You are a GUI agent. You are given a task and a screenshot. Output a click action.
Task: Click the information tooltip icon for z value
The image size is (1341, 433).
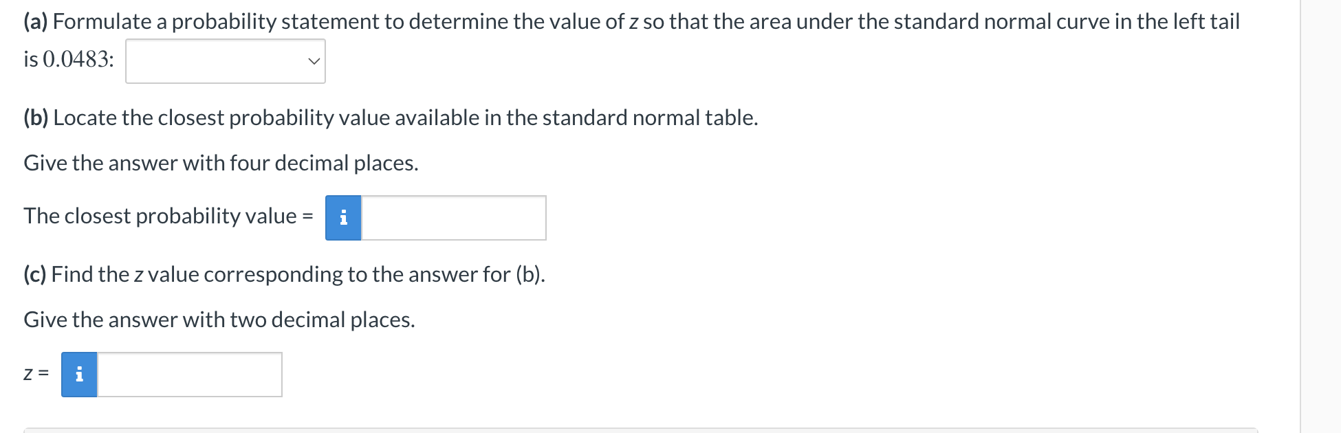pyautogui.click(x=80, y=375)
